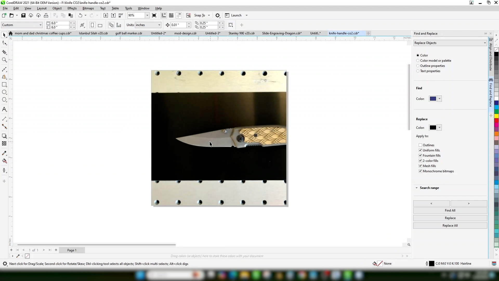The height and width of the screenshot is (281, 499).
Task: Enable the Outlines checkbox
Action: [420, 145]
